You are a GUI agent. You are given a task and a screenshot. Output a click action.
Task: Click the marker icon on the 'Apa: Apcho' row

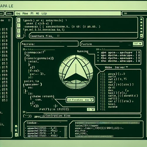coord(98,58)
